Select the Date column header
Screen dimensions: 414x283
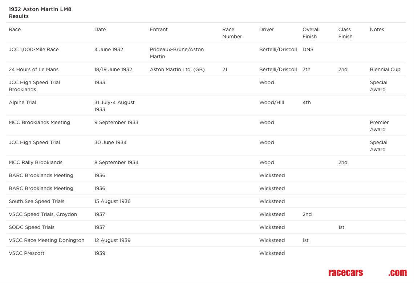click(x=100, y=29)
